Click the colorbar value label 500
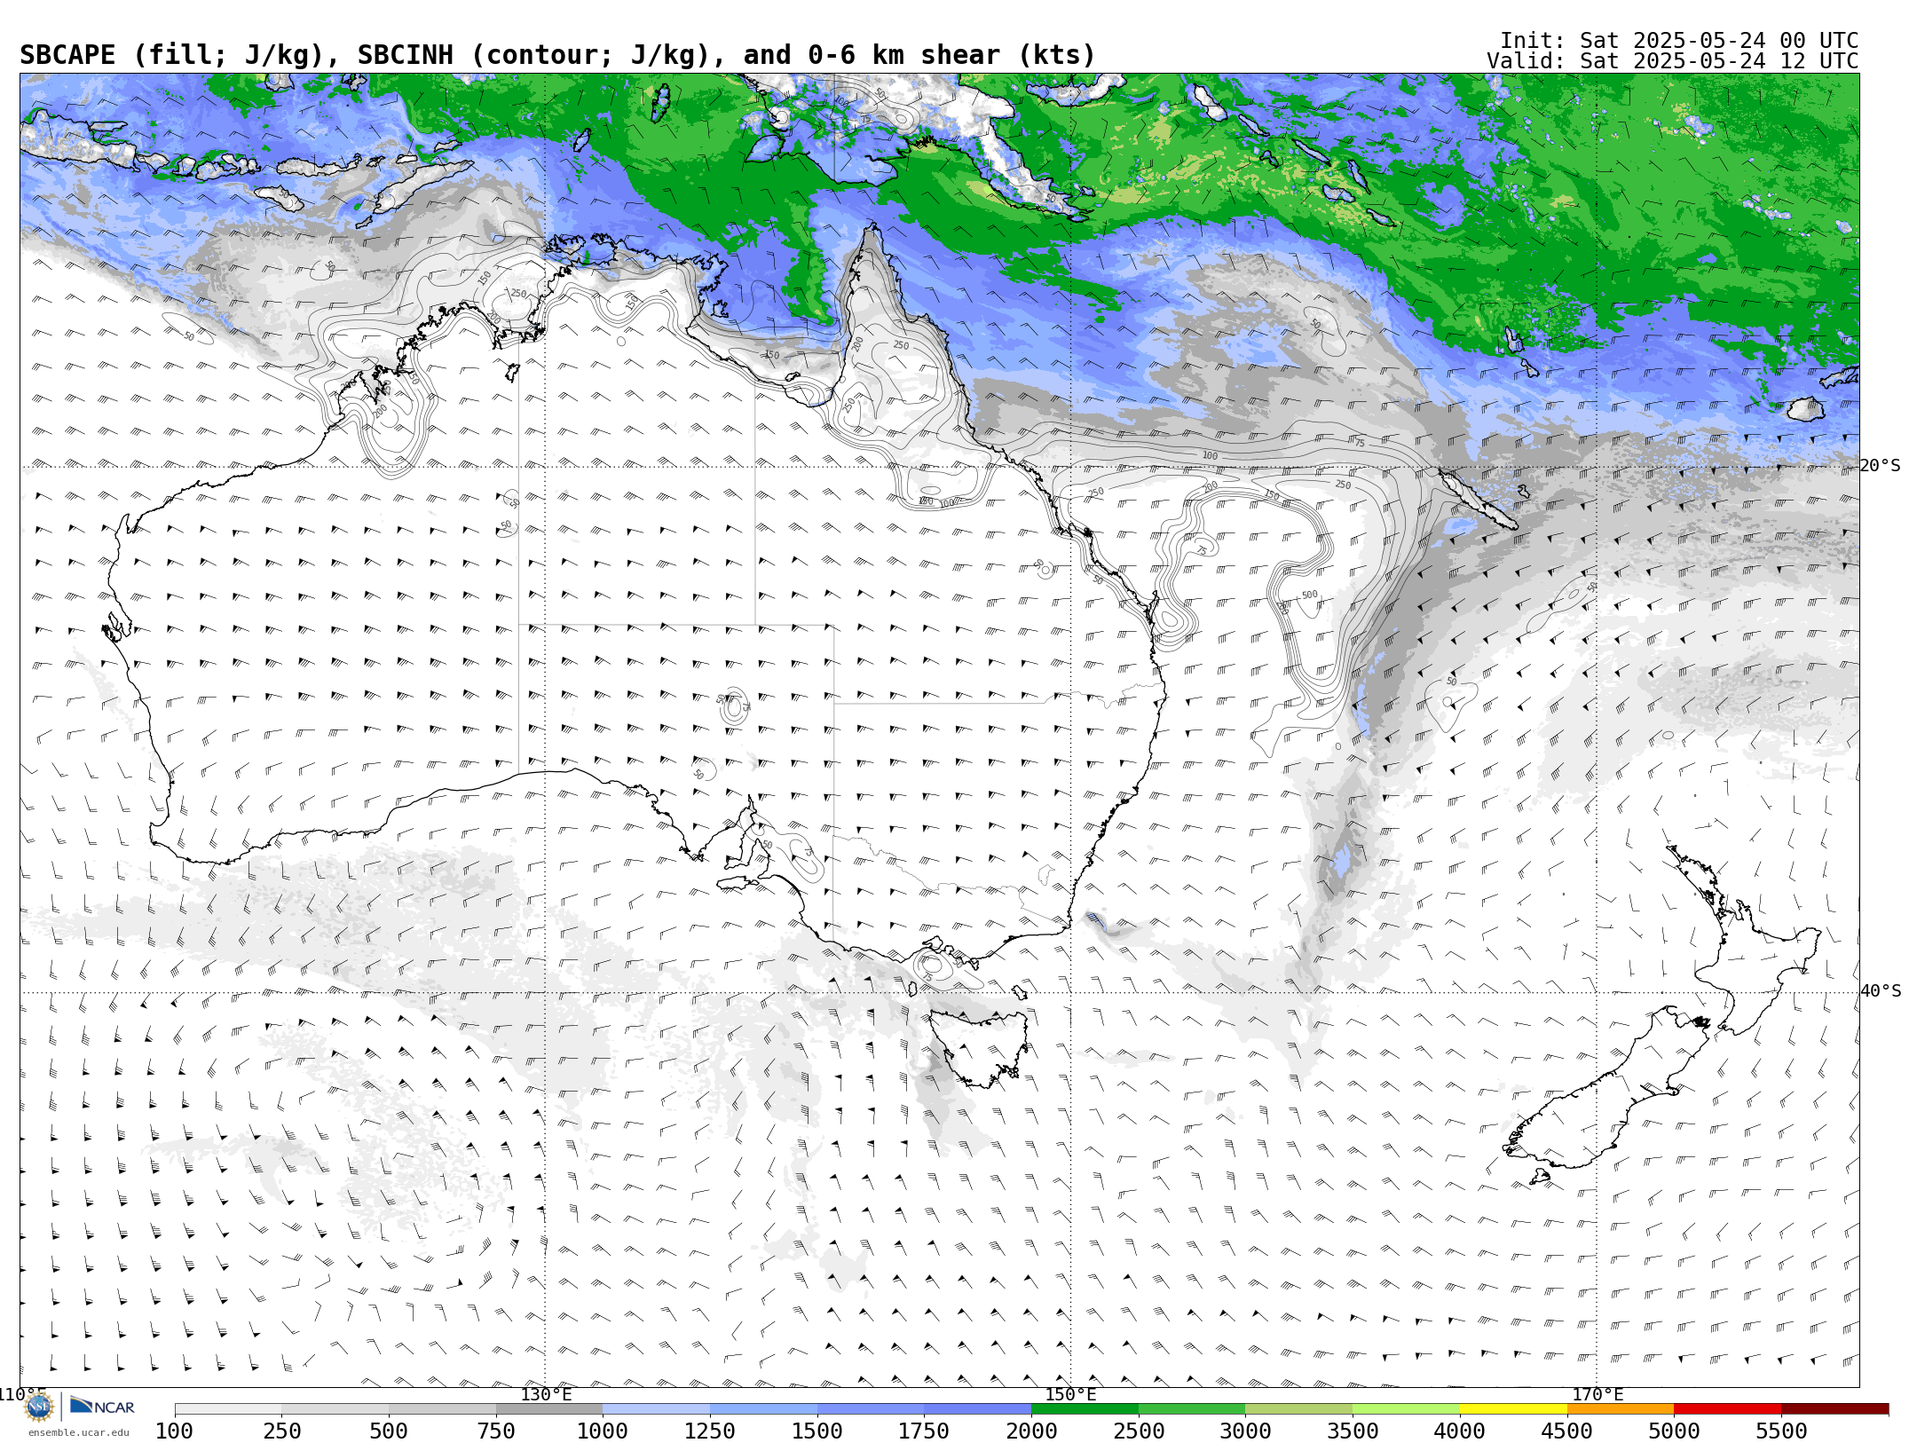 (389, 1431)
